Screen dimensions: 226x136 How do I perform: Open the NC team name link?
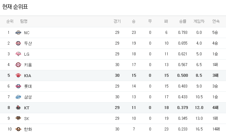[27, 33]
